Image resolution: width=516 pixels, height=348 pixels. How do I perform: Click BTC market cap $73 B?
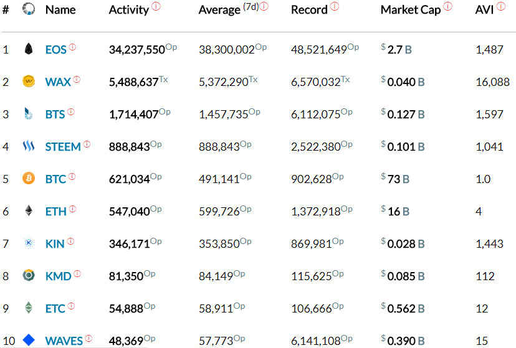[x=395, y=179]
